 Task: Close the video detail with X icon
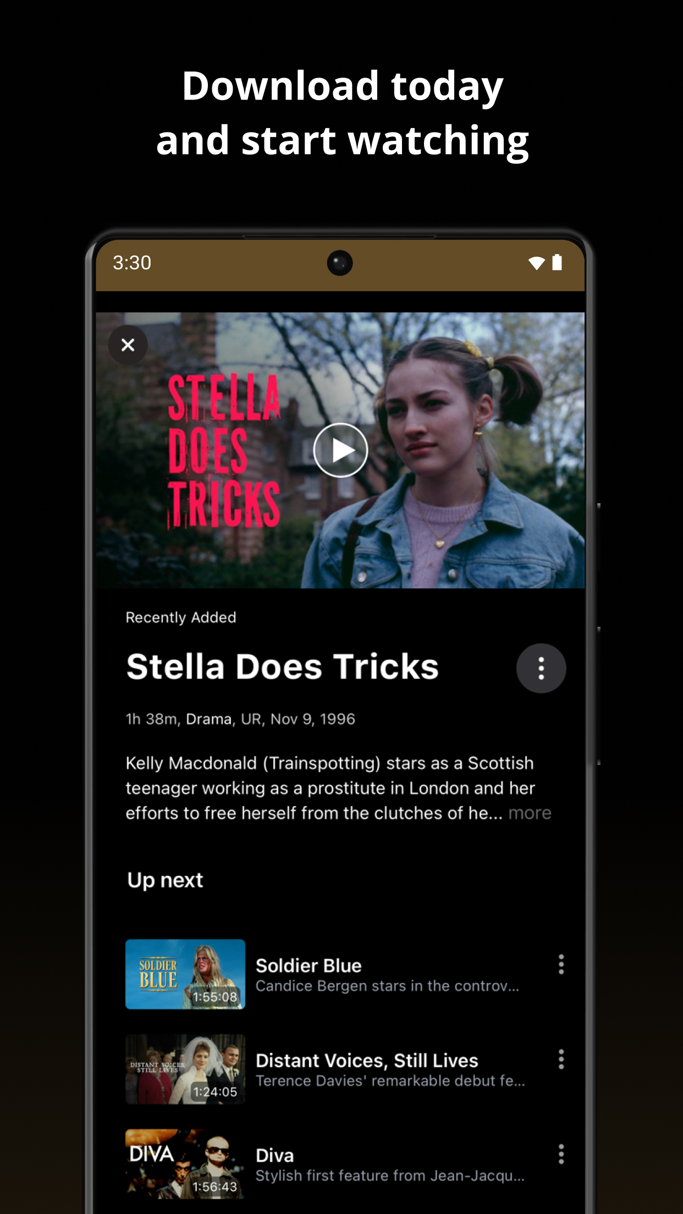(x=128, y=345)
